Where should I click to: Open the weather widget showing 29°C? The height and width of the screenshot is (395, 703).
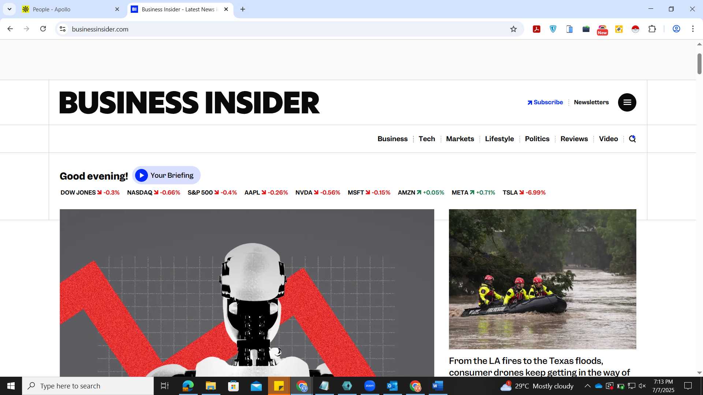[537, 386]
